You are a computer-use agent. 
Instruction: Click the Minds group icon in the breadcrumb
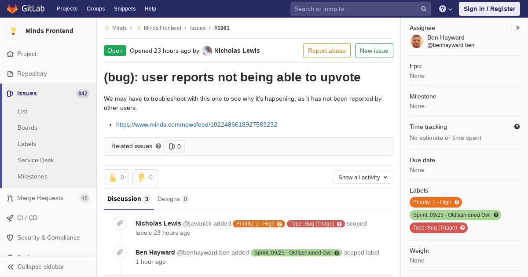click(x=107, y=28)
